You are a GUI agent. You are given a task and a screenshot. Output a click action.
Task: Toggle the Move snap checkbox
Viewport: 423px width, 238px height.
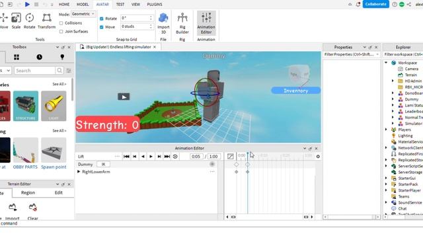pyautogui.click(x=102, y=27)
